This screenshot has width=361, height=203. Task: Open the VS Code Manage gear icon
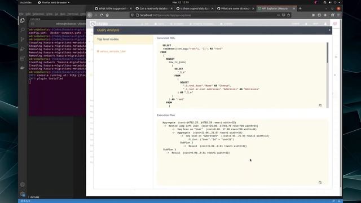coord(23,194)
